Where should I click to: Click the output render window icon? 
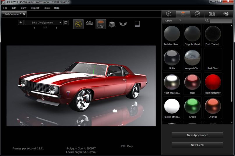tap(137, 24)
